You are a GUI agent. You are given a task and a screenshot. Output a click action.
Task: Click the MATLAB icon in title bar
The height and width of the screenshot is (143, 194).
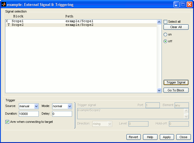4,5
